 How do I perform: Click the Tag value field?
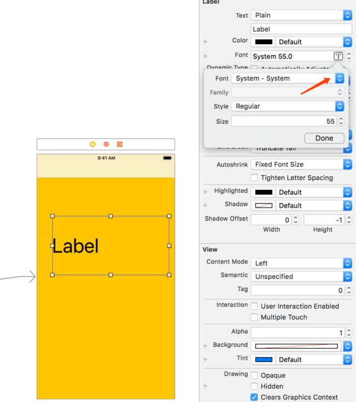click(x=298, y=290)
